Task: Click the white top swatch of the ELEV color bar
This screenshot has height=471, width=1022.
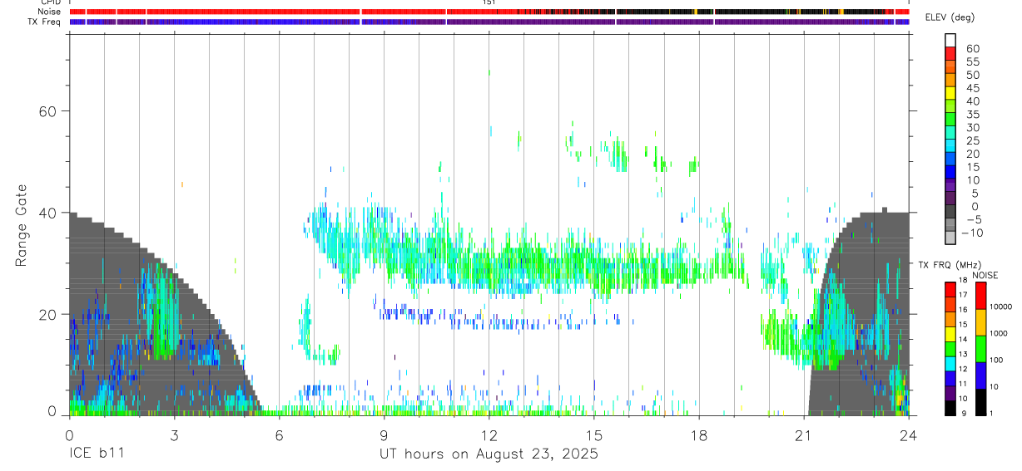Action: pyautogui.click(x=950, y=40)
